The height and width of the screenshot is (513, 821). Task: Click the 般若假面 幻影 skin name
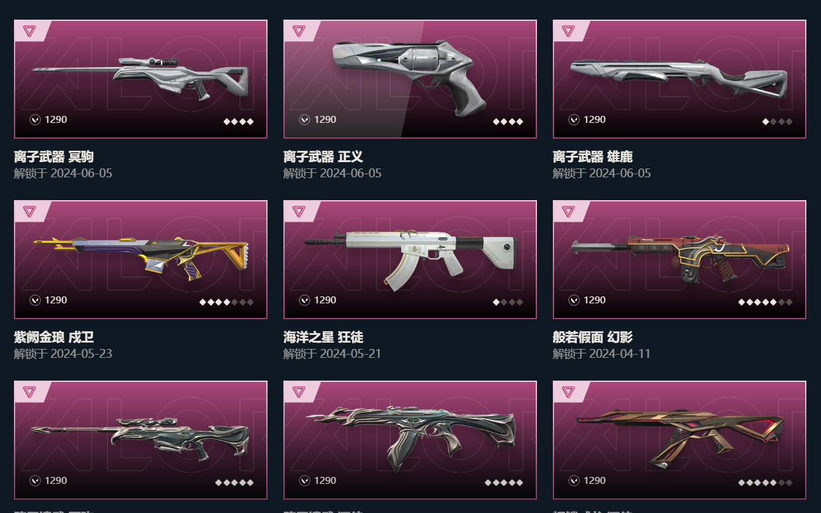pos(593,337)
